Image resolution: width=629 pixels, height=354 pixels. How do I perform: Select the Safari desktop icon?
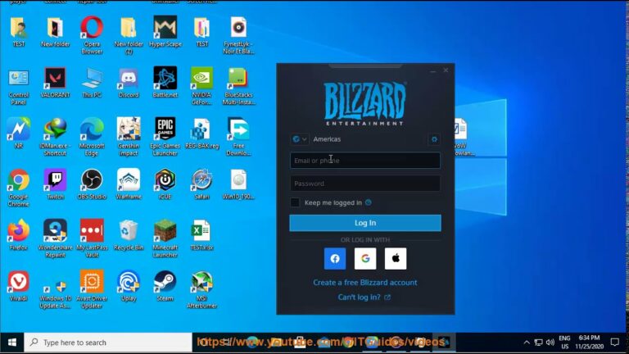coord(201,184)
